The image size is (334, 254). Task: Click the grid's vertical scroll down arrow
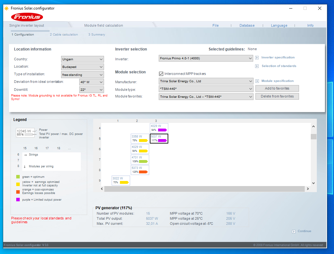pos(313,183)
